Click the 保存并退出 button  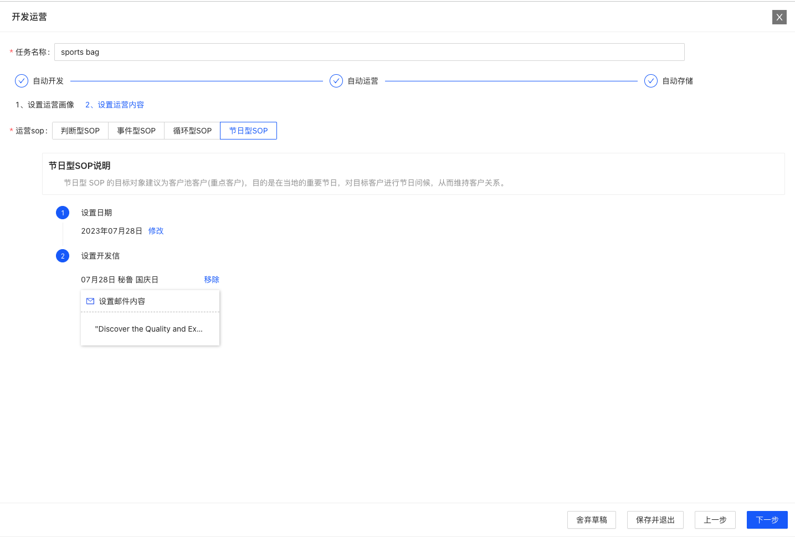655,520
